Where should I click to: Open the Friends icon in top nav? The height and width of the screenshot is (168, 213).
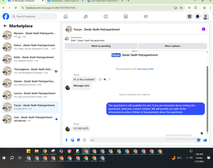click(x=86, y=17)
